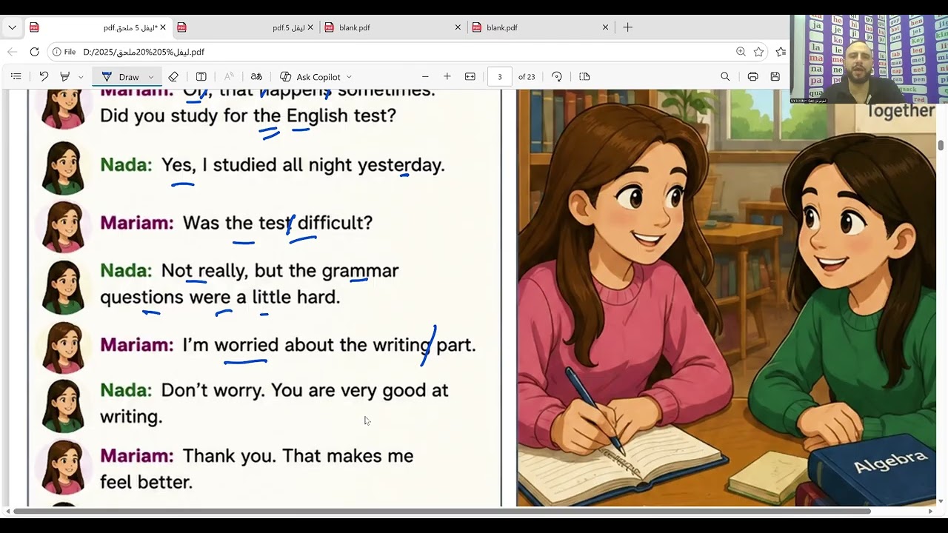The image size is (948, 533).
Task: Expand the Highlight color options arrow
Action: click(81, 77)
